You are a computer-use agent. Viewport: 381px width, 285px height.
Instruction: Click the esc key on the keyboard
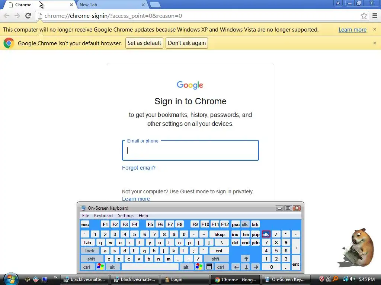[85, 224]
